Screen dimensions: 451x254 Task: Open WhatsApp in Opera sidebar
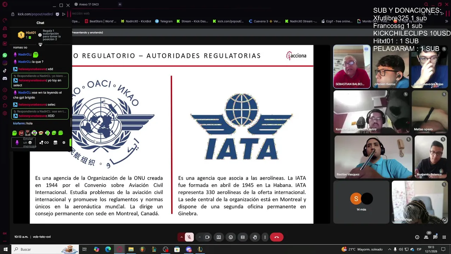pos(5,55)
